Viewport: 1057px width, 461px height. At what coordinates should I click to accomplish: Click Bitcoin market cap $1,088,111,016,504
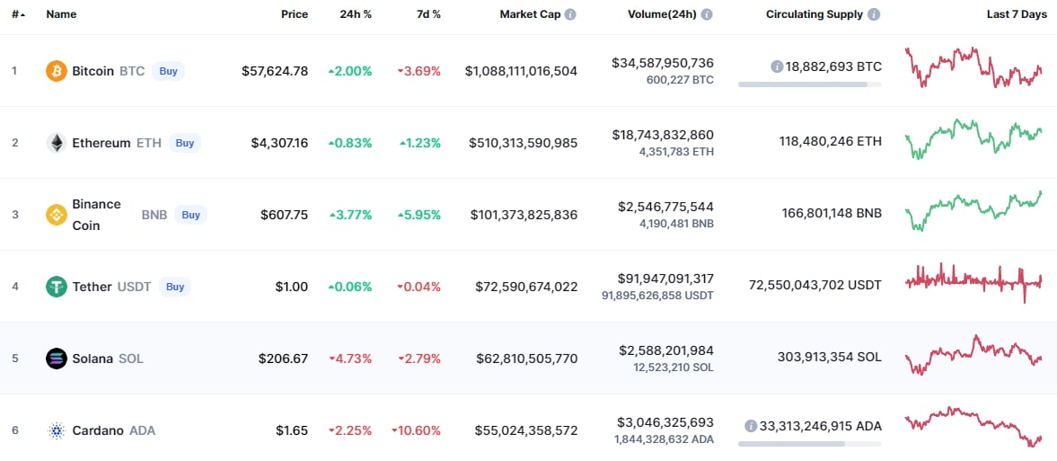521,71
